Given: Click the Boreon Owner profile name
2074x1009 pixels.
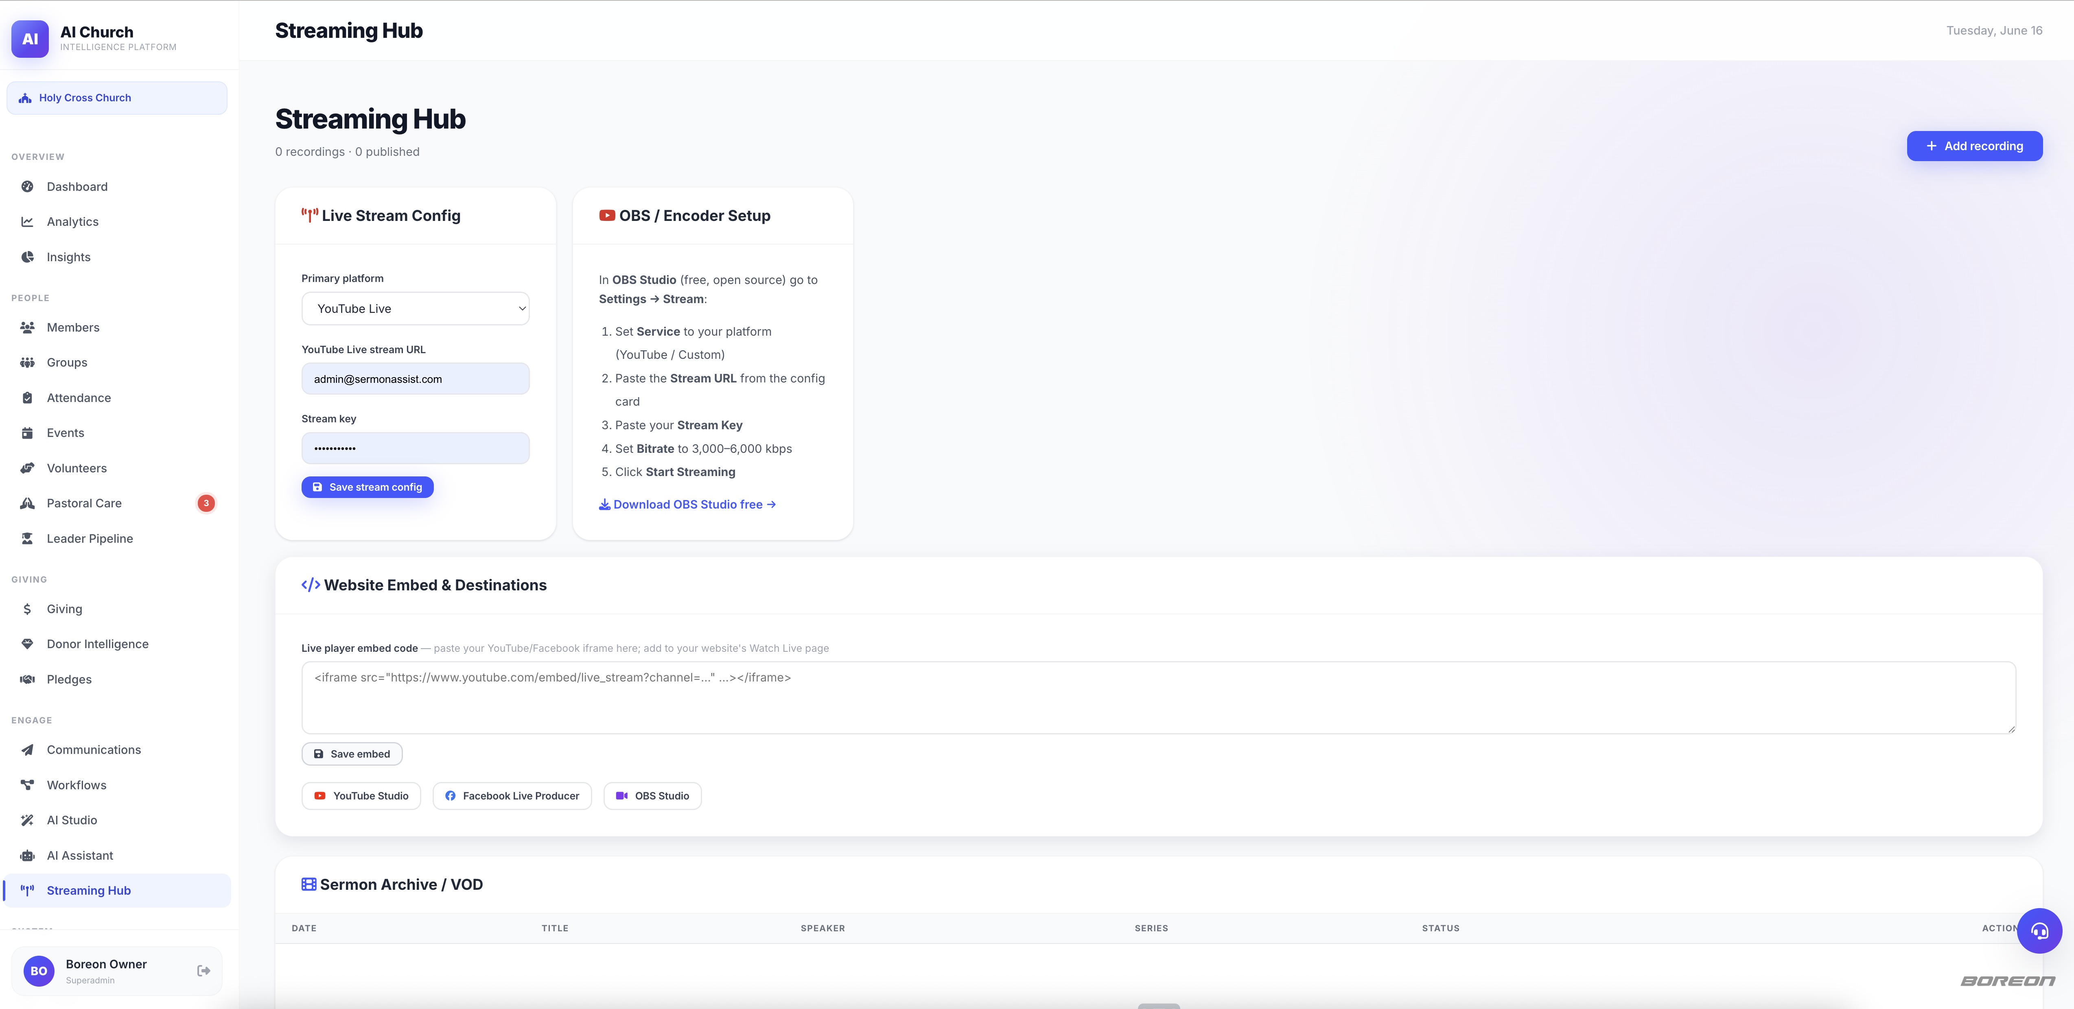Looking at the screenshot, I should click(106, 964).
